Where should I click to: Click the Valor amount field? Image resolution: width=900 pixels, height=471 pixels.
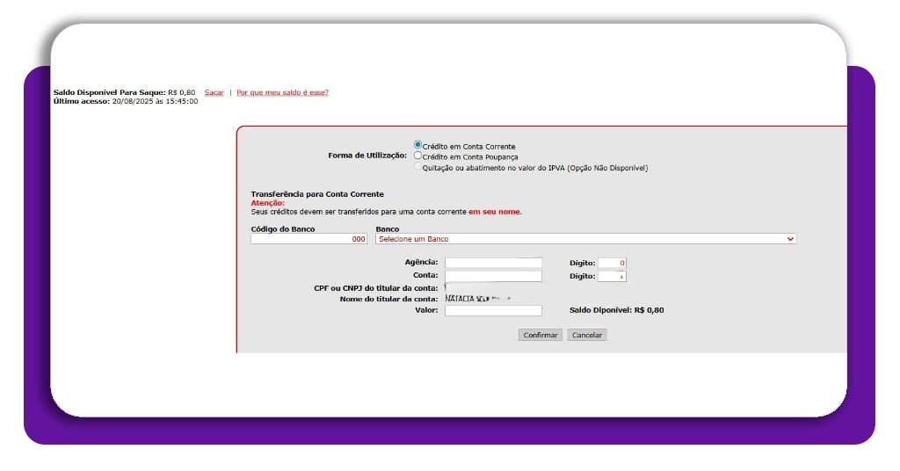(493, 310)
